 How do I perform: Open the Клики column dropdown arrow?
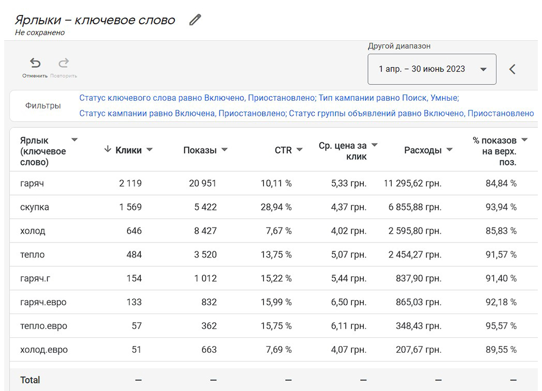(x=150, y=149)
